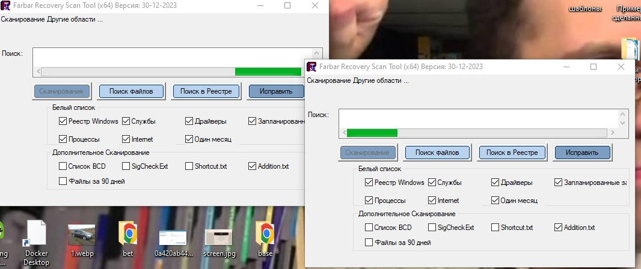Click 'Поиск в Реестре' button in front window
The height and width of the screenshot is (269, 641).
tap(512, 153)
